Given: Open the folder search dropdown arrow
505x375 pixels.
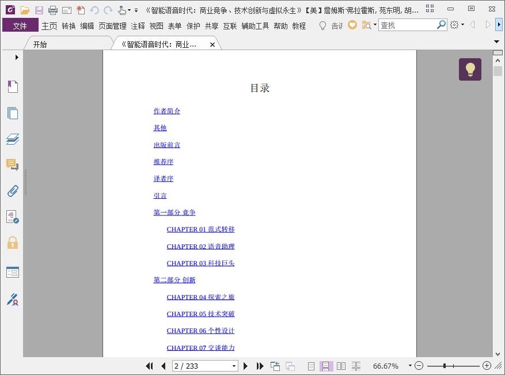Looking at the screenshot, I should [375, 25].
